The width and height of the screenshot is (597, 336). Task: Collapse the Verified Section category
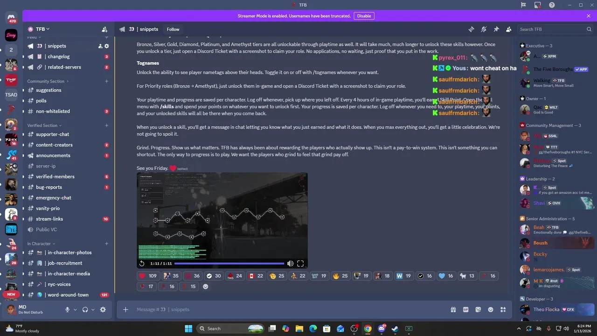[44, 126]
